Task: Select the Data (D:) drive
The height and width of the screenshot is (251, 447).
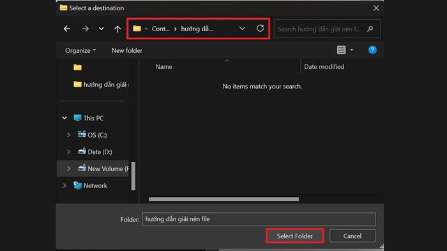Action: [95, 152]
